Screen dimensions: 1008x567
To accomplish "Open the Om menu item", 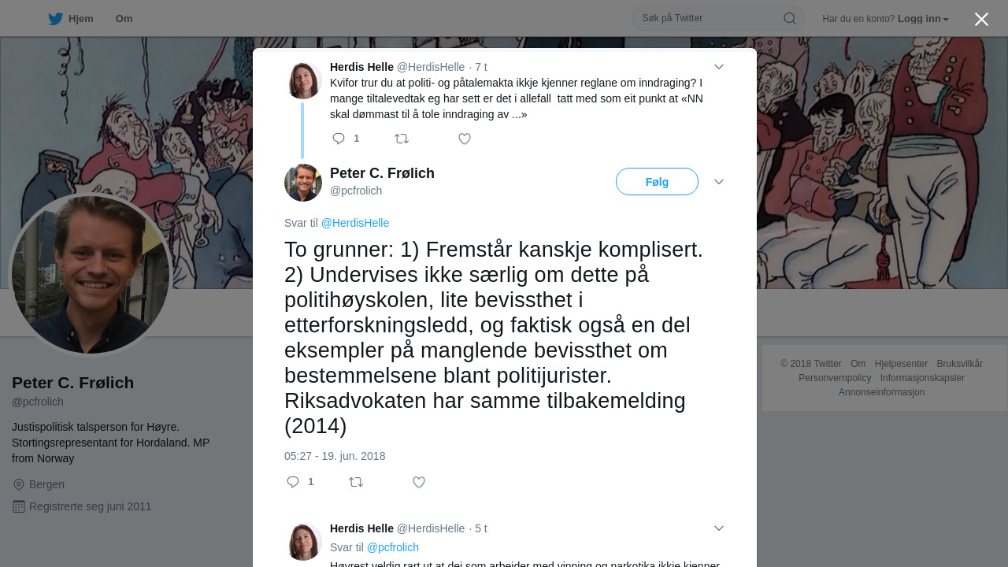I will pos(124,19).
